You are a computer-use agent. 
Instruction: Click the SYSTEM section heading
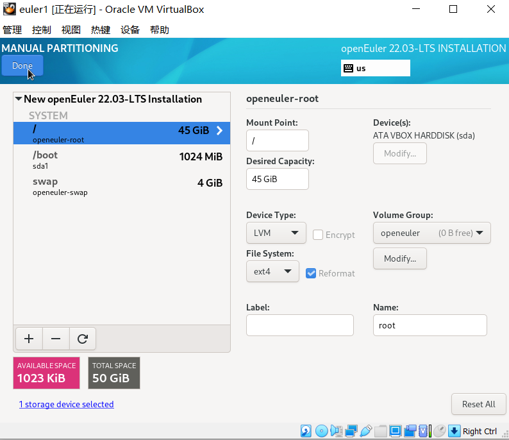click(x=48, y=115)
